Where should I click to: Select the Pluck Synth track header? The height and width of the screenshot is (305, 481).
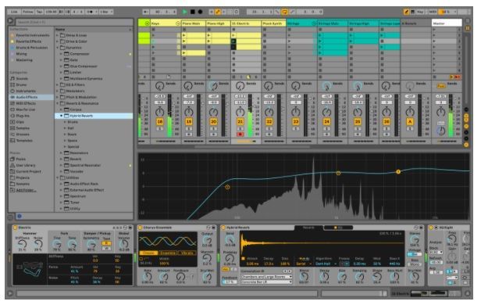click(273, 23)
